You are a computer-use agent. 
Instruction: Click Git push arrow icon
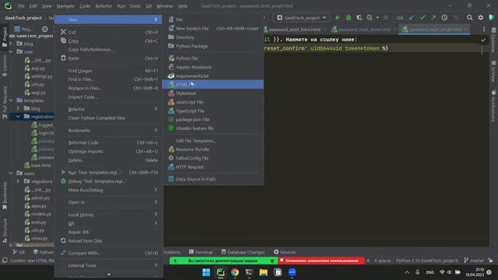(x=433, y=18)
